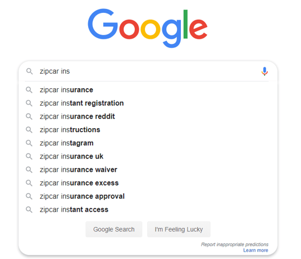Click the voice search microphone icon

pos(264,71)
